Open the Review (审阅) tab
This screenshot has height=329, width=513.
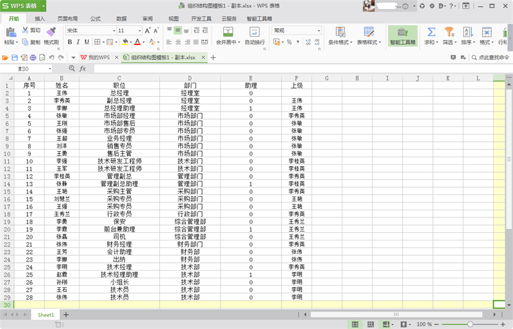pos(147,19)
